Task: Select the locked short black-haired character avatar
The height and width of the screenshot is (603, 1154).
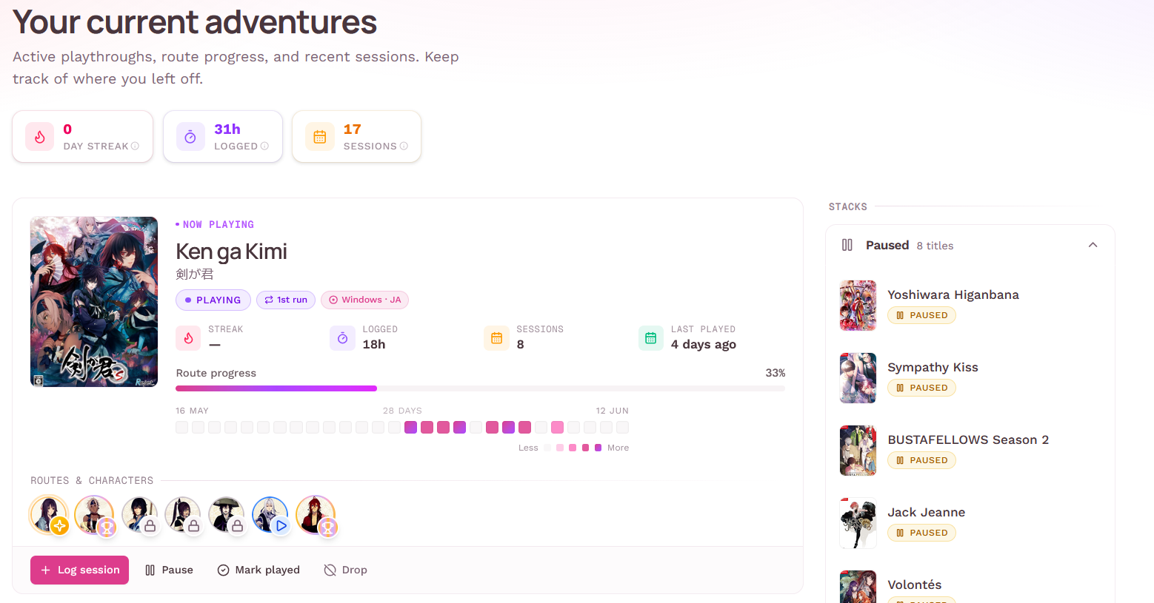Action: tap(139, 514)
